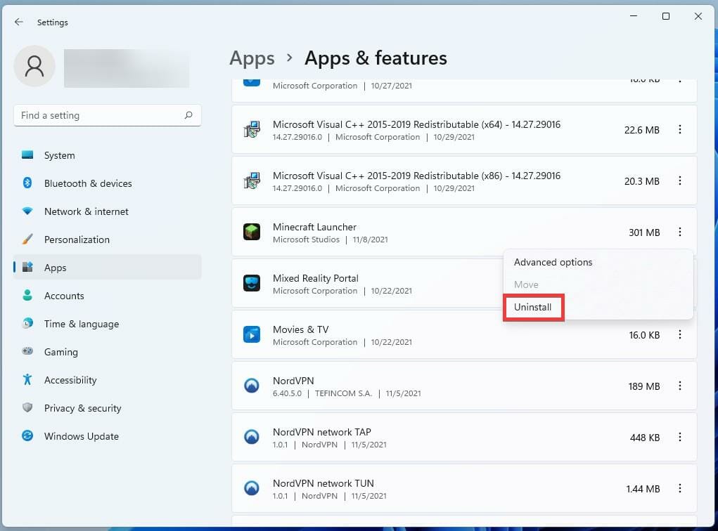Open more options for Minecraft Launcher
This screenshot has width=718, height=531.
click(x=679, y=232)
